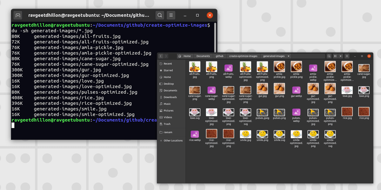Expand Other Locations in the sidebar
Screen dimensions: 381x190
(172, 140)
